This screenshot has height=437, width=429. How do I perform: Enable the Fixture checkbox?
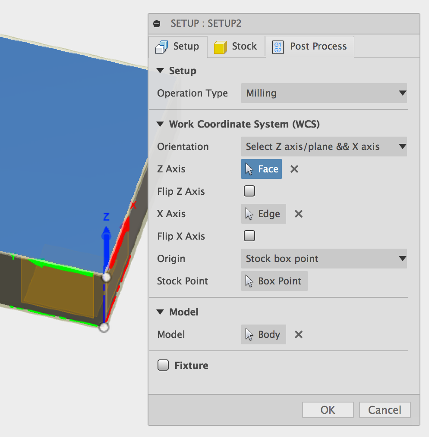[x=163, y=365]
